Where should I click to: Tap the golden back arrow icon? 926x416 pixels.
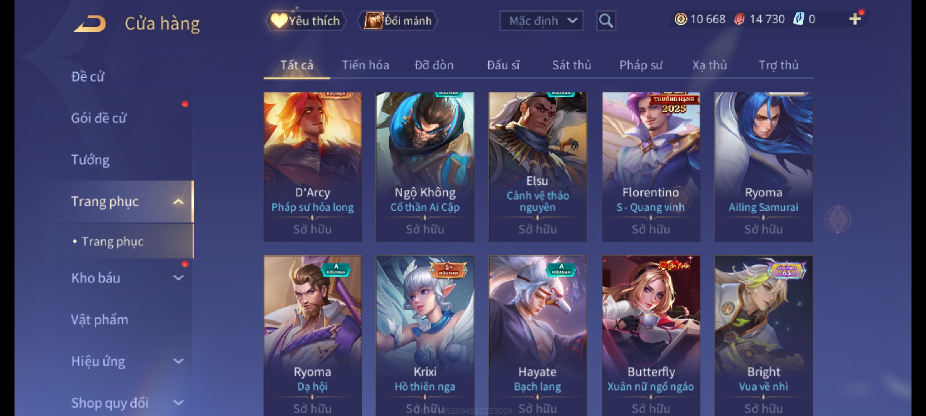90,23
